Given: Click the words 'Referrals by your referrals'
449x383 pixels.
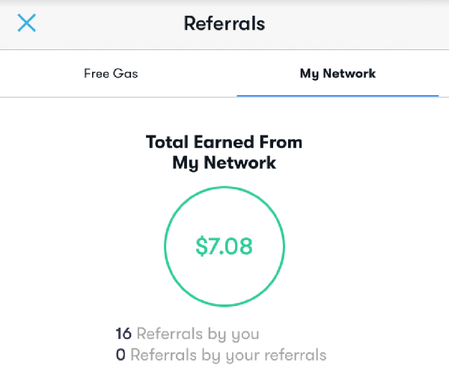Looking at the screenshot, I should pyautogui.click(x=228, y=355).
